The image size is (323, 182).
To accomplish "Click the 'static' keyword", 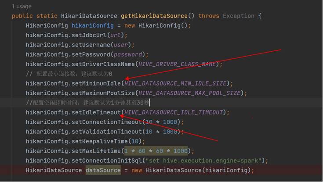I will point(47,16).
